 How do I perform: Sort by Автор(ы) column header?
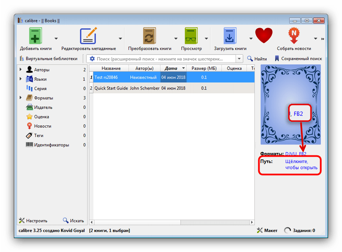pos(144,68)
